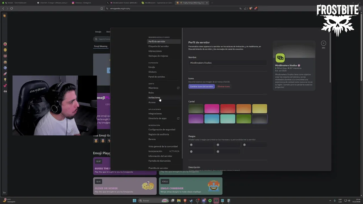Viewport: 363px width, 204px height.
Task: Close server settings with the ESC button
Action: tap(324, 43)
